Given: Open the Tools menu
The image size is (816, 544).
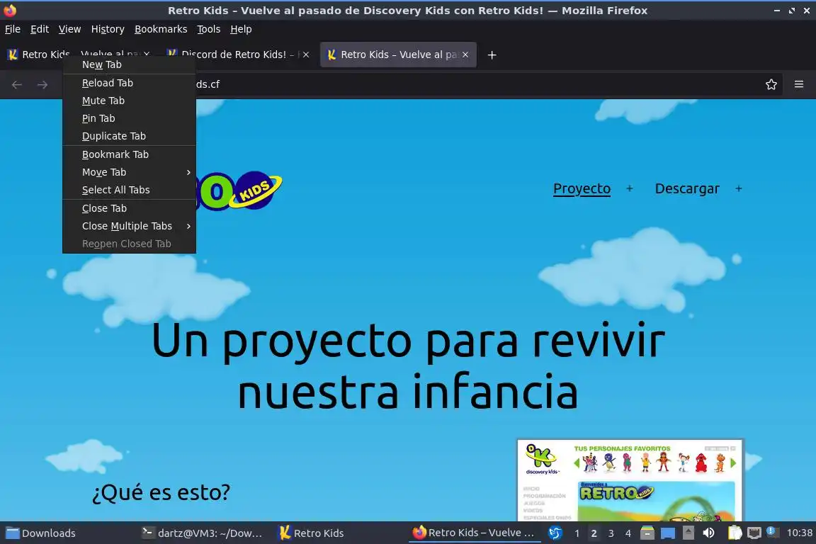Looking at the screenshot, I should pos(209,29).
